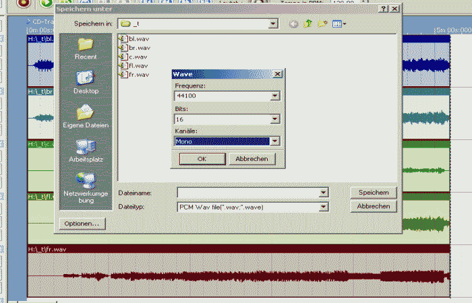
Task: Open the Netzwerkumgebung sidebar icon
Action: click(x=85, y=187)
